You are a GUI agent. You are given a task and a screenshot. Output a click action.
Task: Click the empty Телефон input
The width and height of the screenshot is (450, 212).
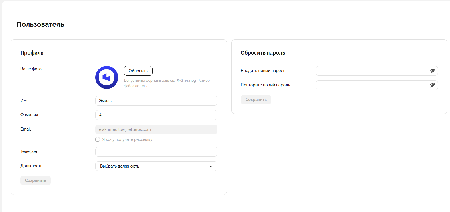coord(156,152)
